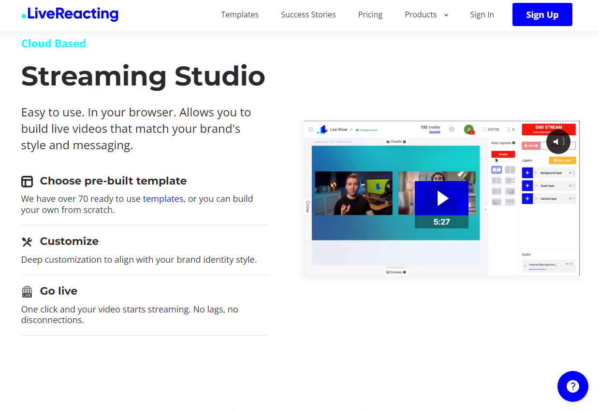Hide the Background layer with eye icon
This screenshot has width=599, height=411.
coord(570,173)
